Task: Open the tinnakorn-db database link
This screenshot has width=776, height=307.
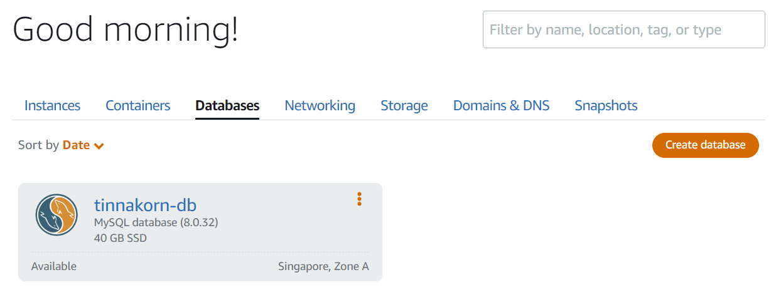Action: [x=145, y=205]
